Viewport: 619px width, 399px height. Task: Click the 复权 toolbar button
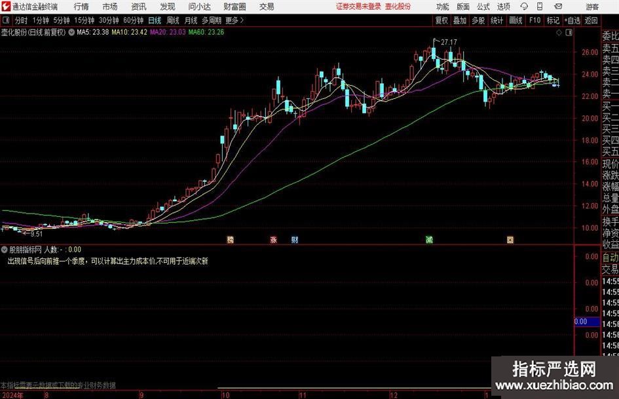(441, 20)
